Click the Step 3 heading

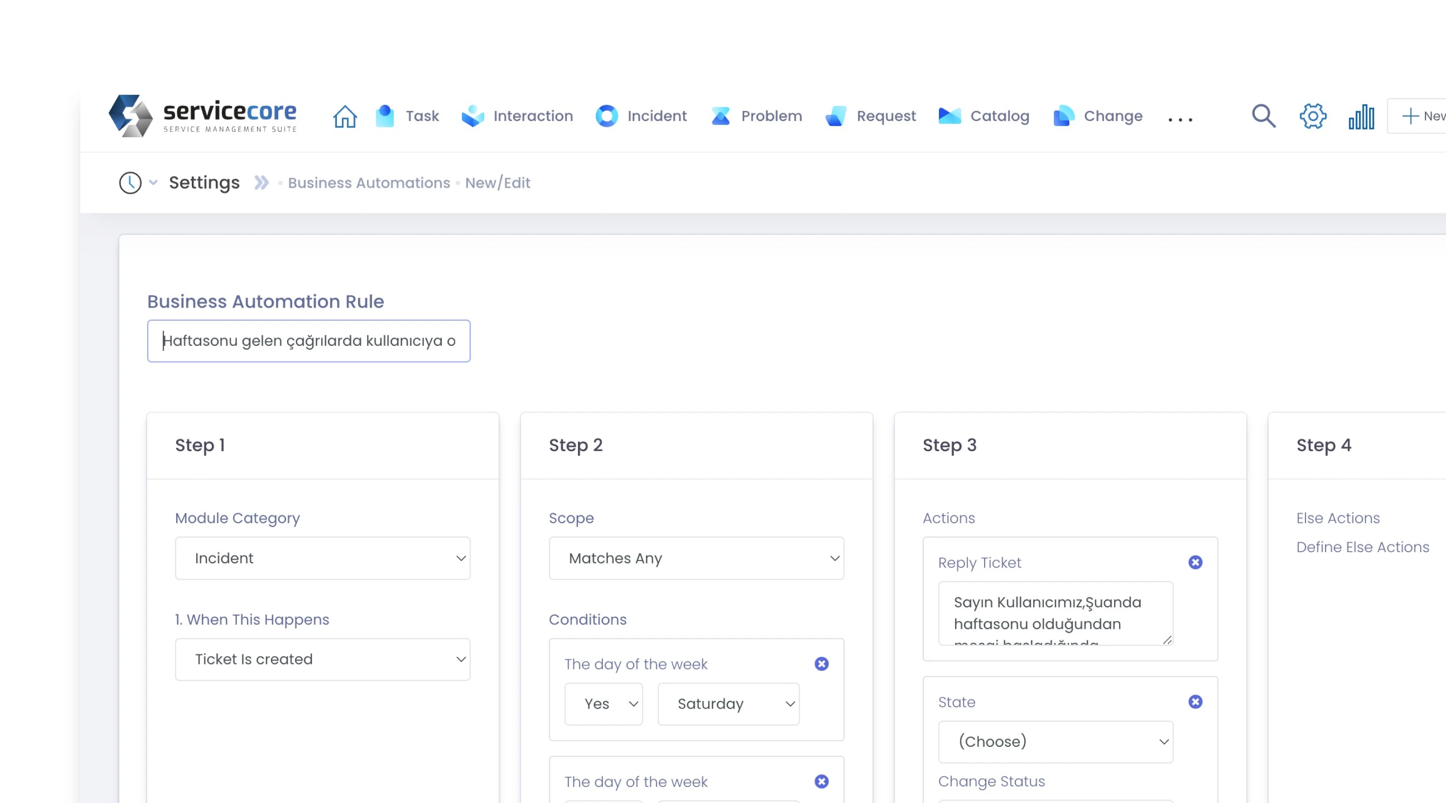pyautogui.click(x=950, y=446)
